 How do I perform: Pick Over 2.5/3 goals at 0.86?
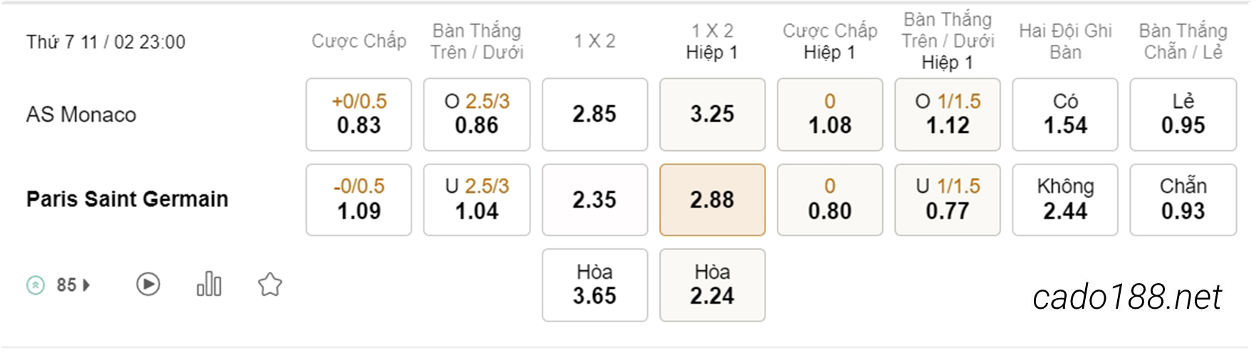coord(477,115)
